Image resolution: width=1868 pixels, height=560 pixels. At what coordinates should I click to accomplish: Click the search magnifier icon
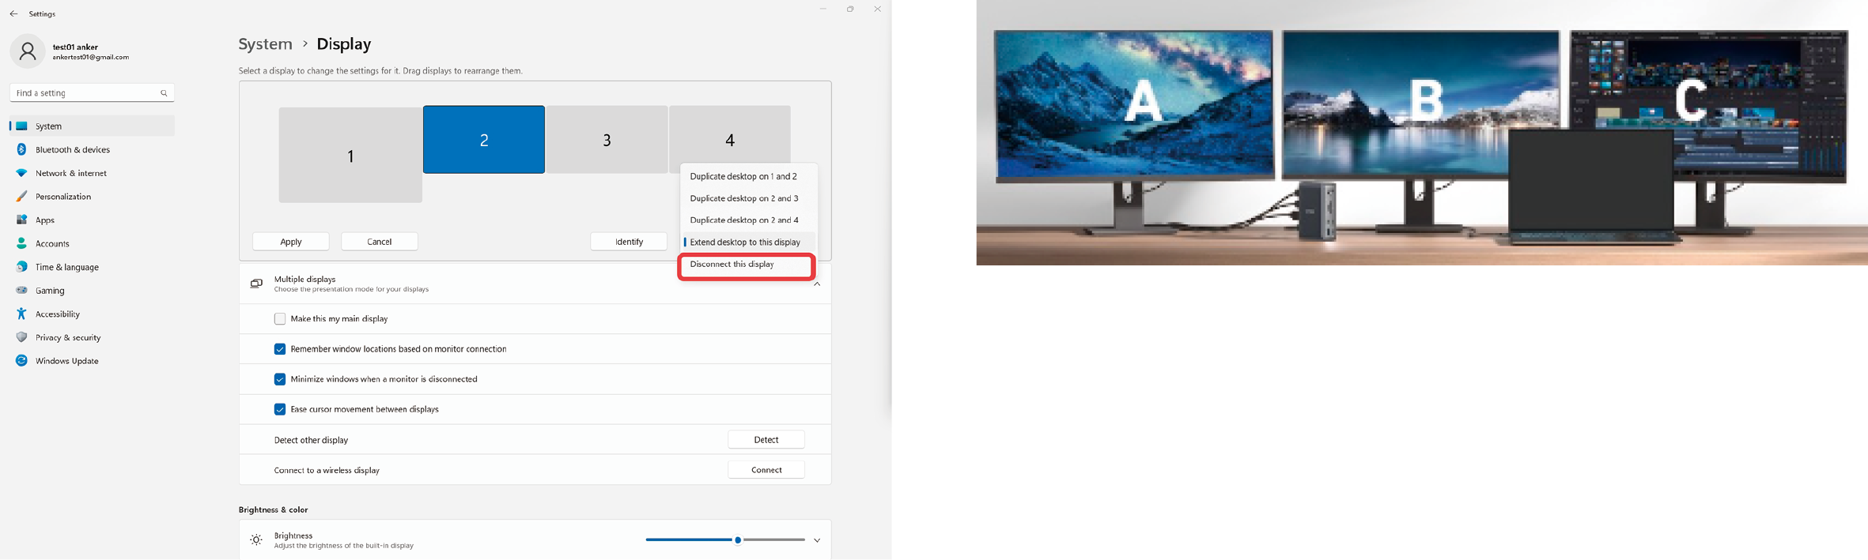coord(164,93)
